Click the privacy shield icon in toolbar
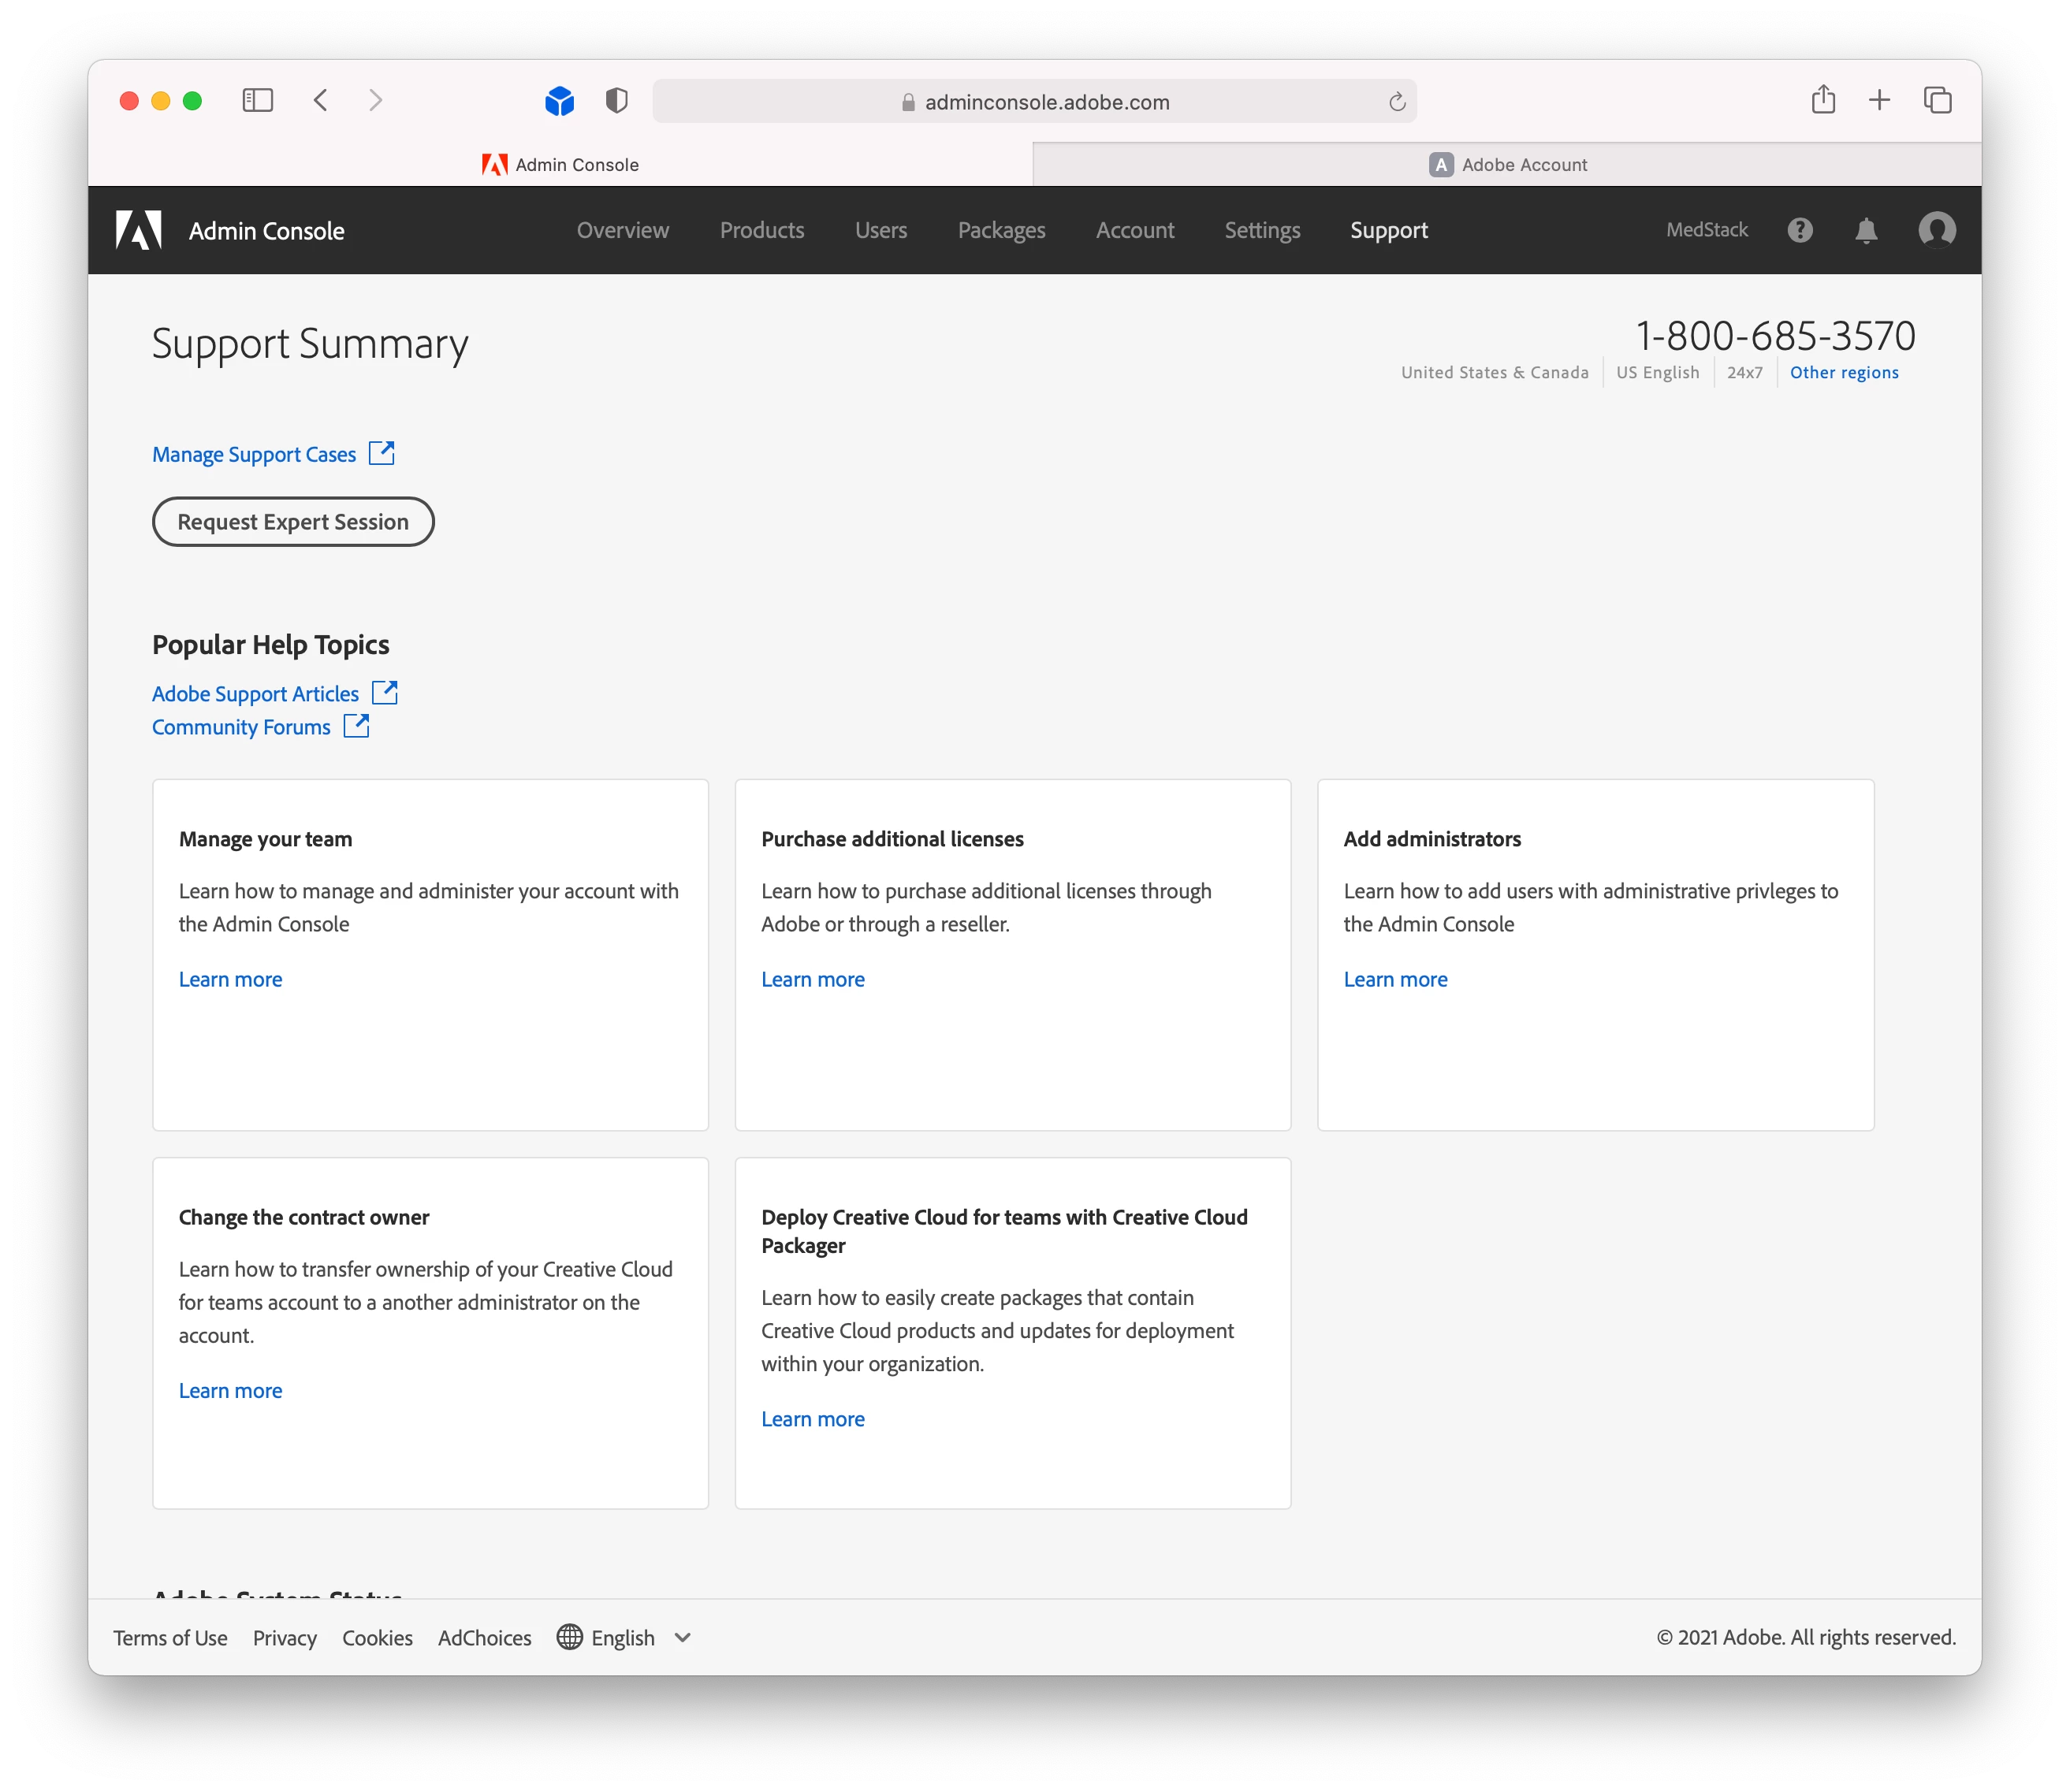2070x1792 pixels. pyautogui.click(x=616, y=100)
